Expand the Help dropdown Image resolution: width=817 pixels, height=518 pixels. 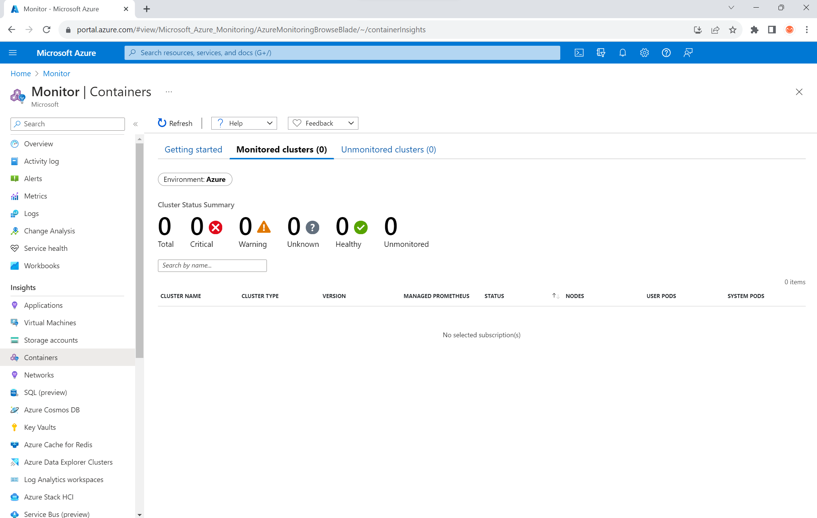point(244,123)
